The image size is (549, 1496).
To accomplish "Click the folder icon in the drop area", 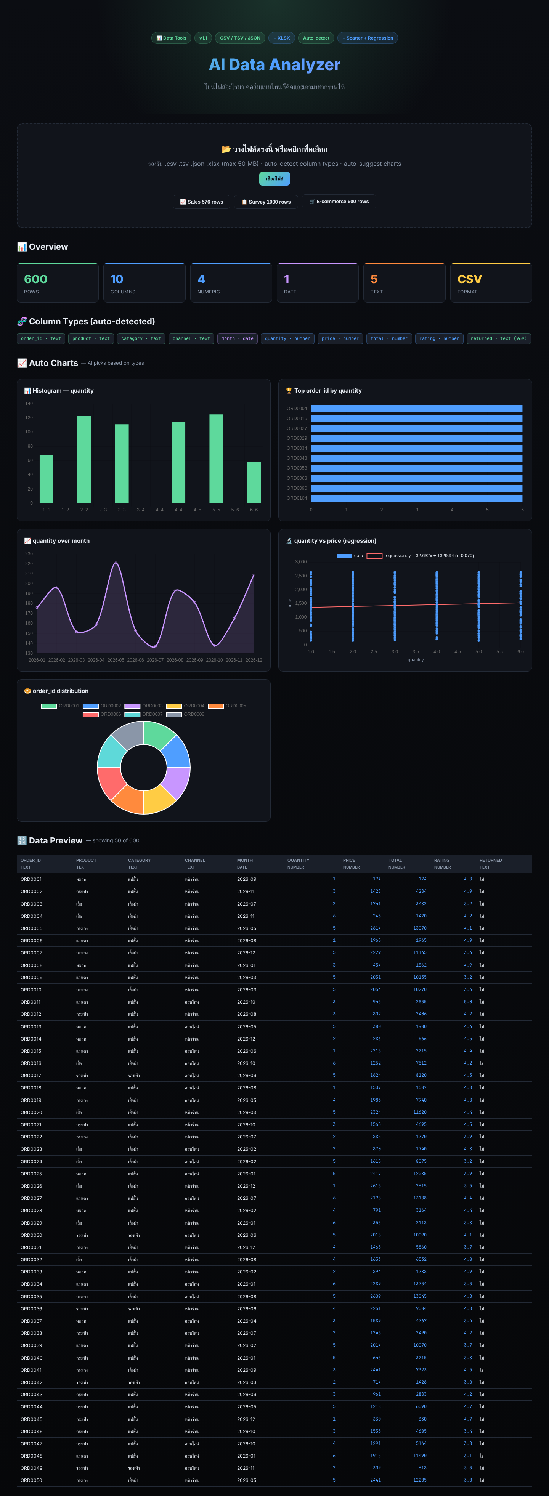I will pos(226,149).
